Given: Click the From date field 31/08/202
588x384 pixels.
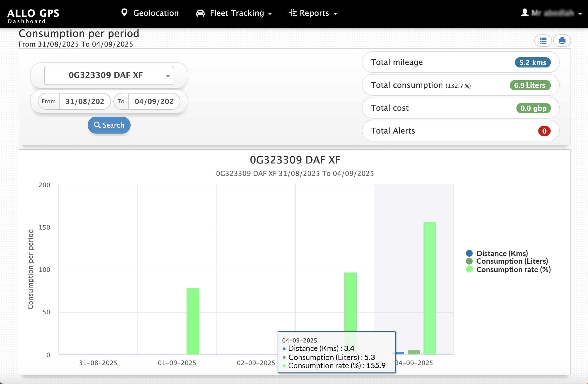Looking at the screenshot, I should pos(85,101).
